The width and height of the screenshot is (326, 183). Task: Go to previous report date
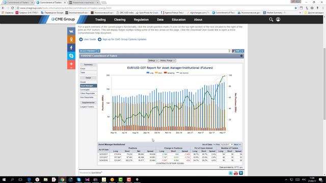217,144
